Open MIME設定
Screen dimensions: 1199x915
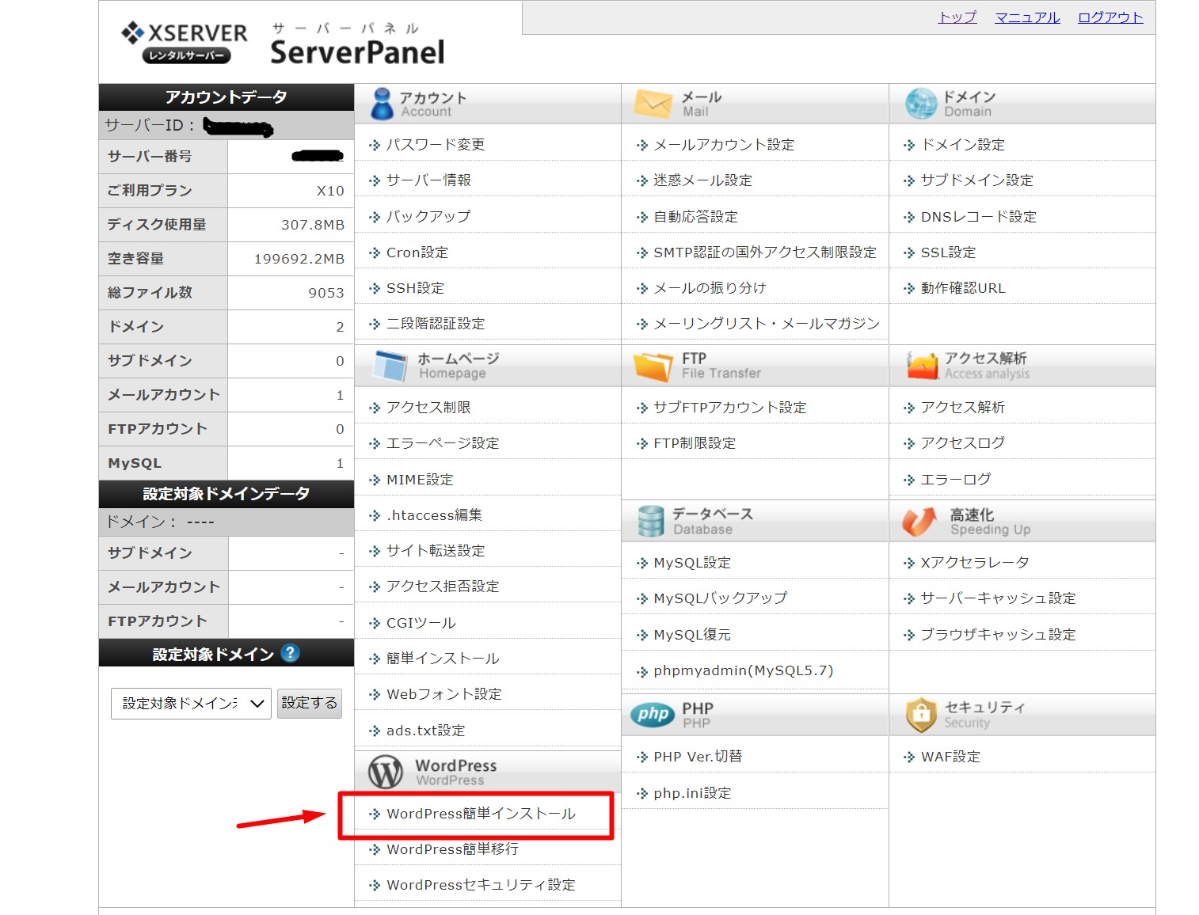coord(420,480)
